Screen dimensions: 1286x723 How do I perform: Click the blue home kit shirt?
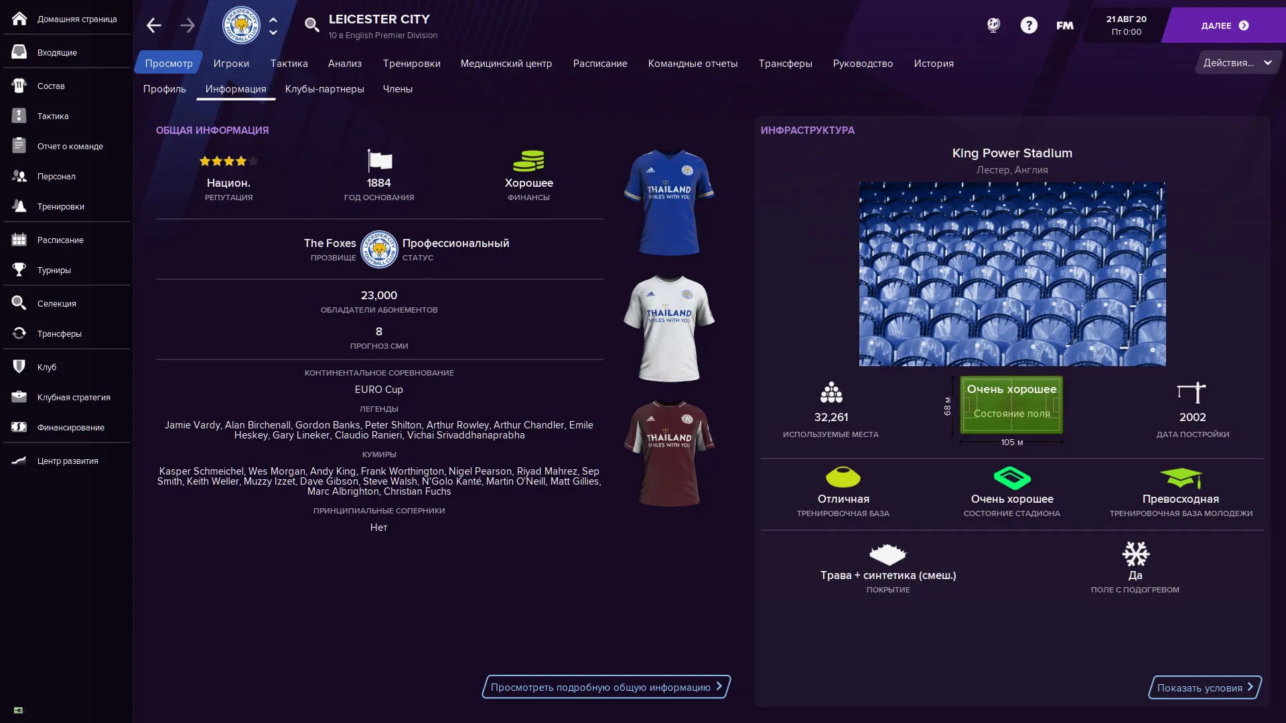[x=669, y=202]
